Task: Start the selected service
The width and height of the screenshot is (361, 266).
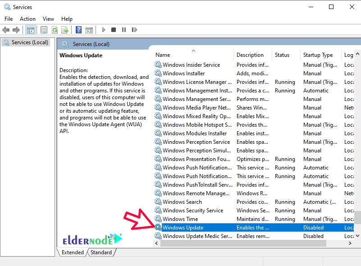Action: tap(103, 30)
